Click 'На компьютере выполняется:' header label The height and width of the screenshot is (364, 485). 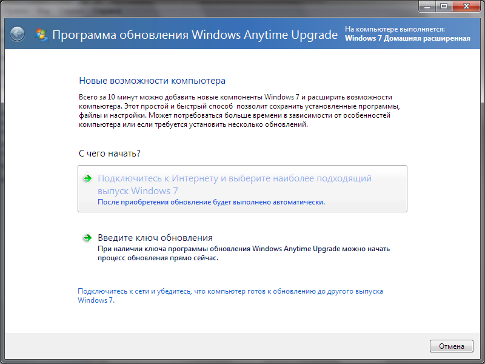pyautogui.click(x=395, y=29)
